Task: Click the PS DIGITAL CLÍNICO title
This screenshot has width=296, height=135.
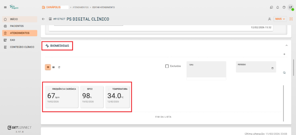Action: pos(88,19)
